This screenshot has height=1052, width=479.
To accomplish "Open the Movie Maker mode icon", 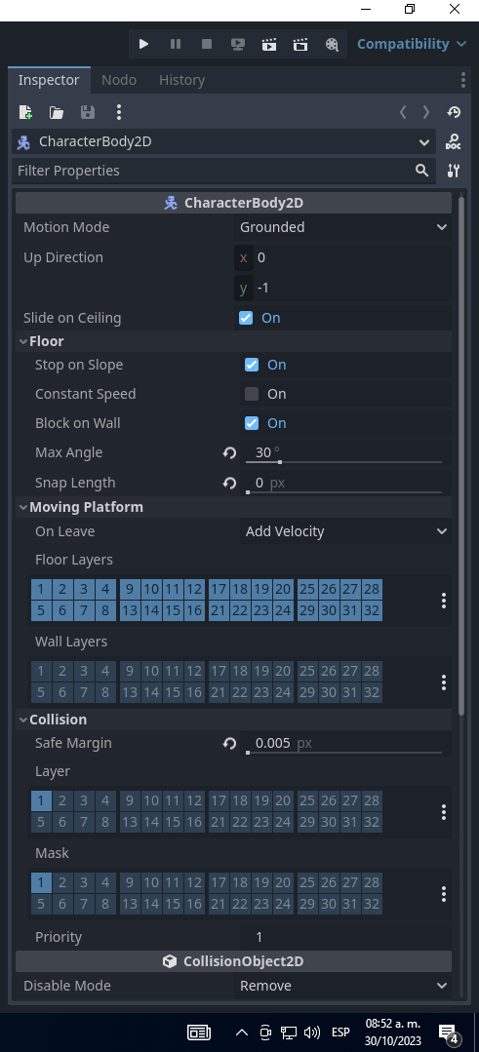I will click(332, 44).
